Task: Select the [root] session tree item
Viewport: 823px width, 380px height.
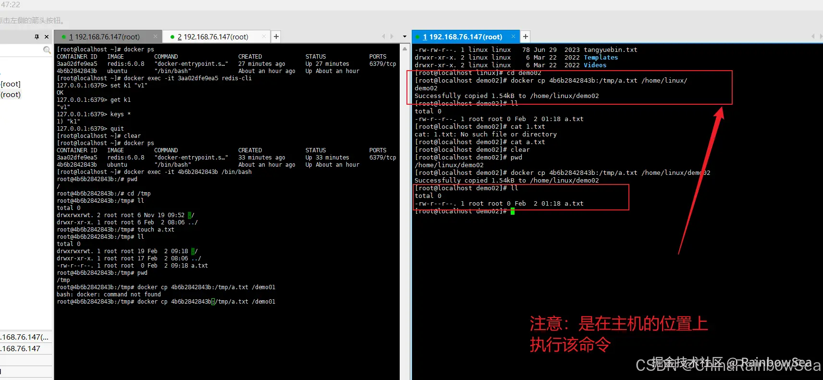Action: click(11, 84)
